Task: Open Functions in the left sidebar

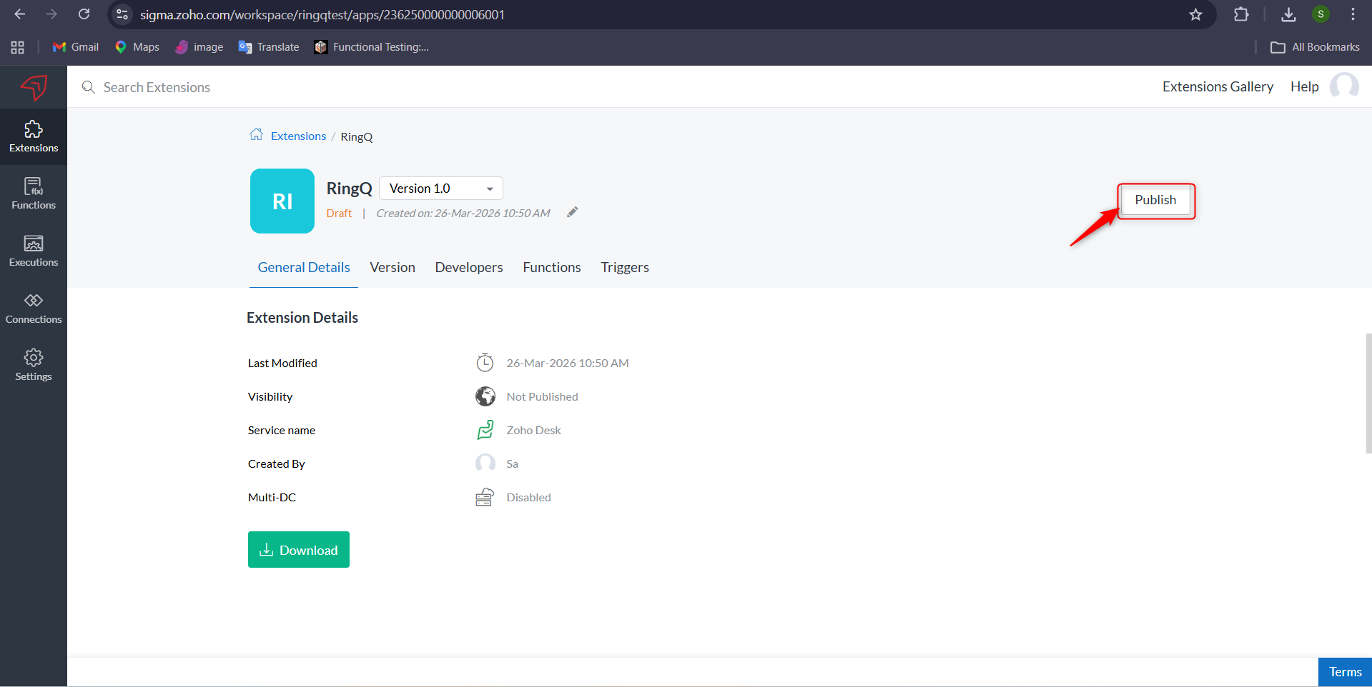Action: tap(34, 194)
